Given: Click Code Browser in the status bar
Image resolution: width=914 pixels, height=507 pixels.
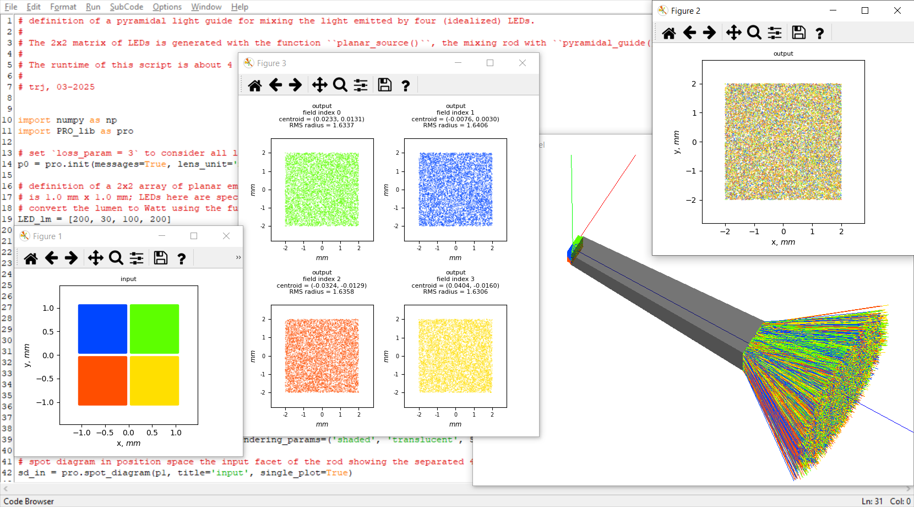Looking at the screenshot, I should point(29,501).
